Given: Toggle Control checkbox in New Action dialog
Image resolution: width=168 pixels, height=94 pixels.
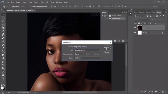Looking at the screenshot, I should pyautogui.click(x=93, y=54).
